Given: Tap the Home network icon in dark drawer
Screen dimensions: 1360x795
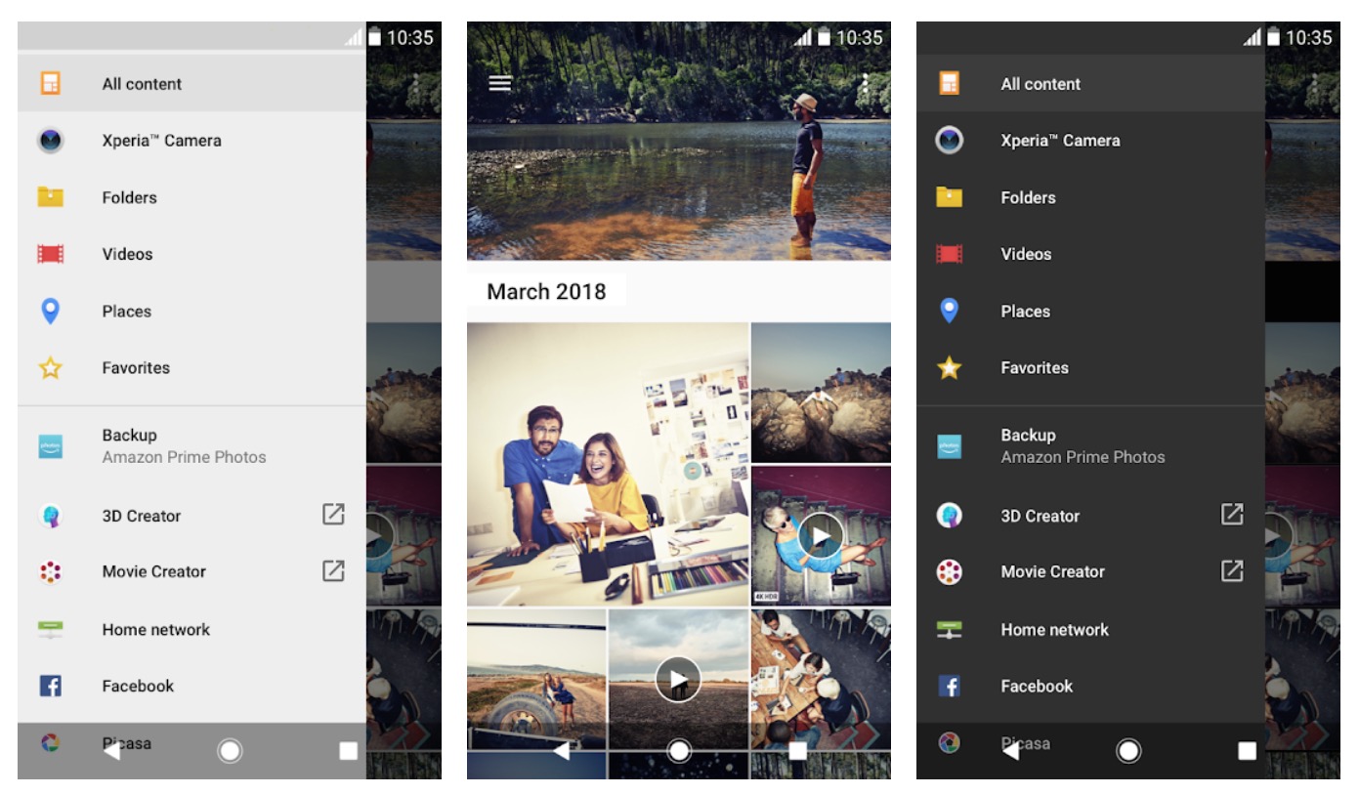Looking at the screenshot, I should pos(949,630).
